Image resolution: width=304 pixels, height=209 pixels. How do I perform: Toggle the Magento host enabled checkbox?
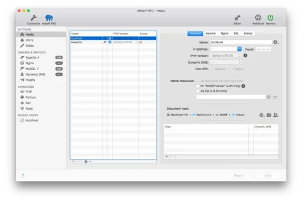tap(110, 42)
